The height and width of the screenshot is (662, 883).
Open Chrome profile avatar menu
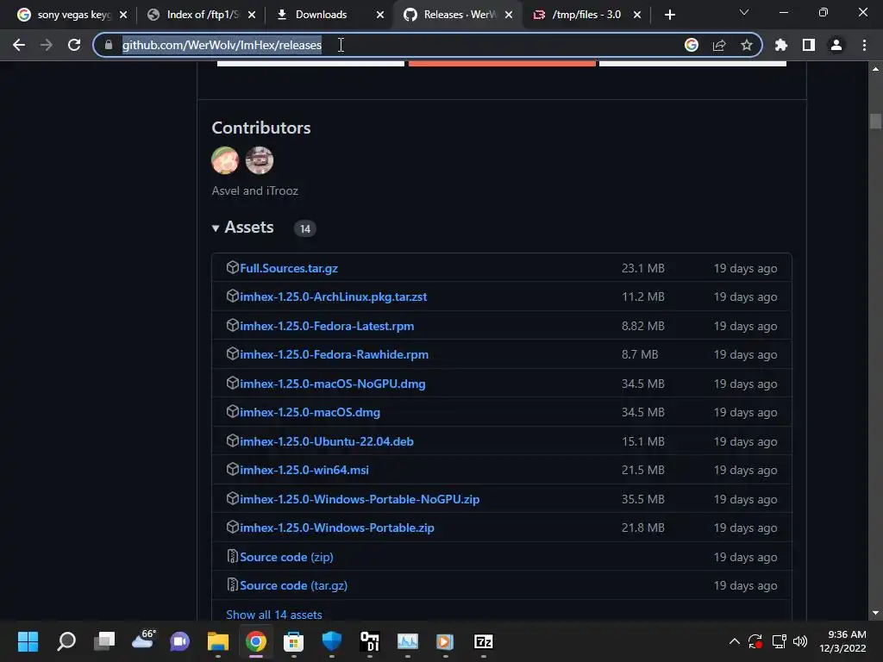(x=836, y=45)
